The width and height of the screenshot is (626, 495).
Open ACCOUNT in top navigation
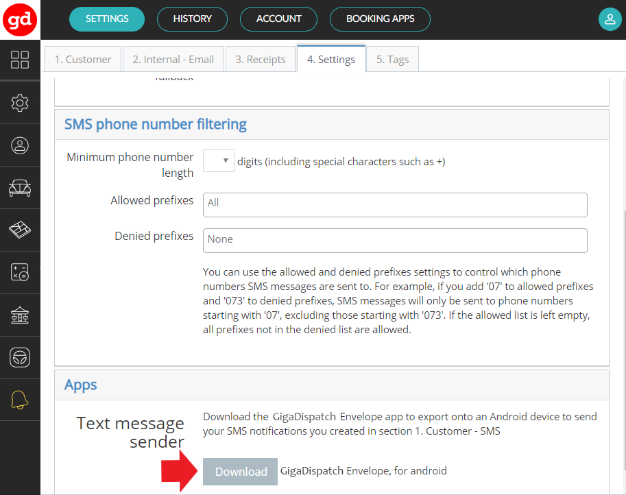pos(278,19)
